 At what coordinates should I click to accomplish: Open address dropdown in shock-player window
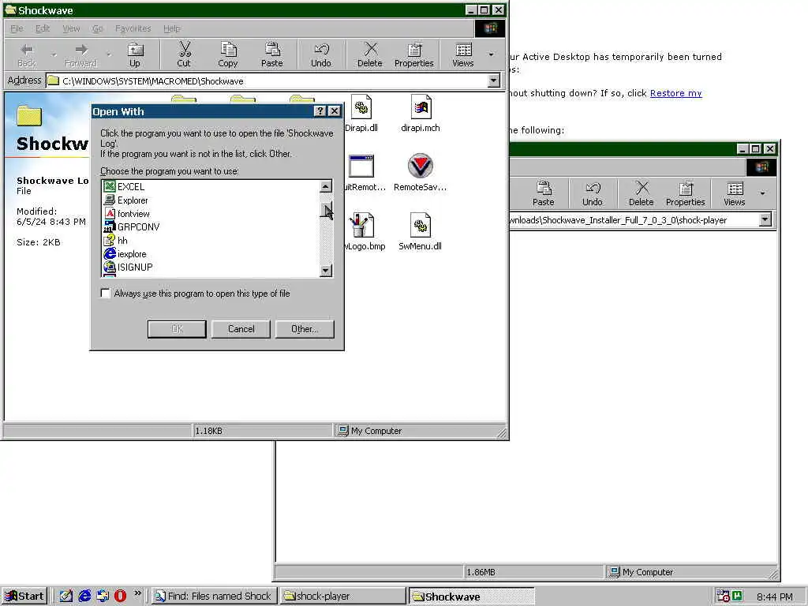765,219
